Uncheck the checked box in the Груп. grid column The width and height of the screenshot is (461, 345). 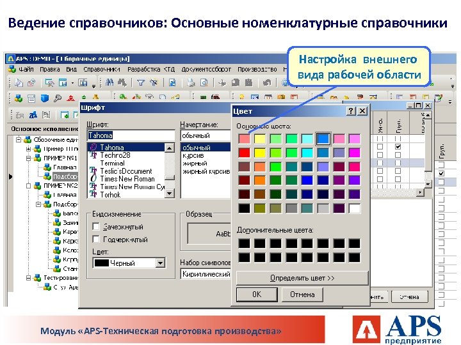coord(398,147)
